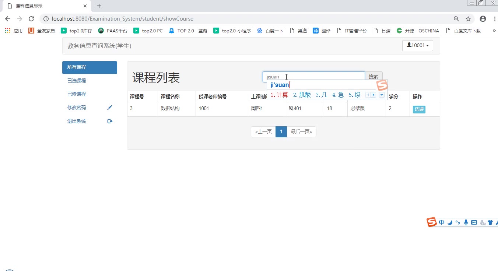Open the Chrome profile account icon
The width and height of the screenshot is (498, 271).
(483, 19)
